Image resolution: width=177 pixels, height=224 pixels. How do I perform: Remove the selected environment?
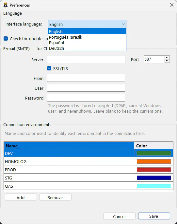56,197
